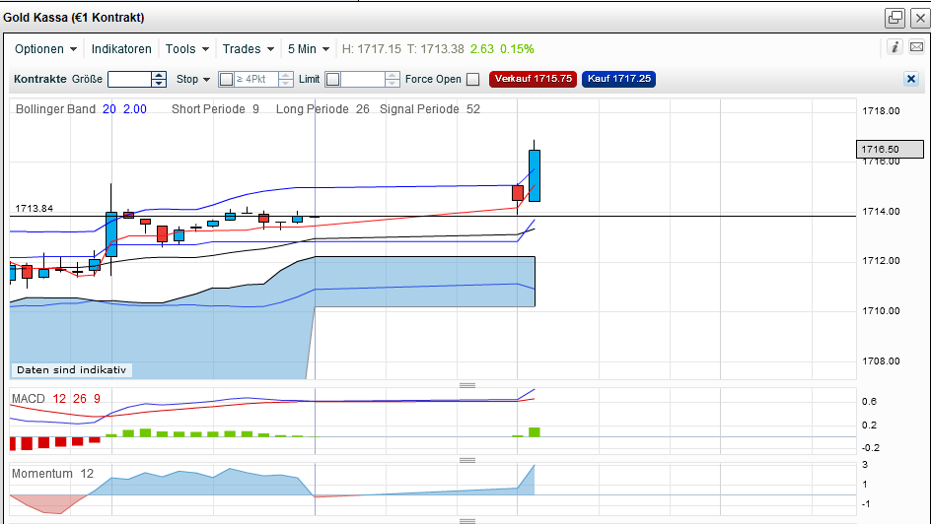Expand the Trades dropdown

(248, 48)
